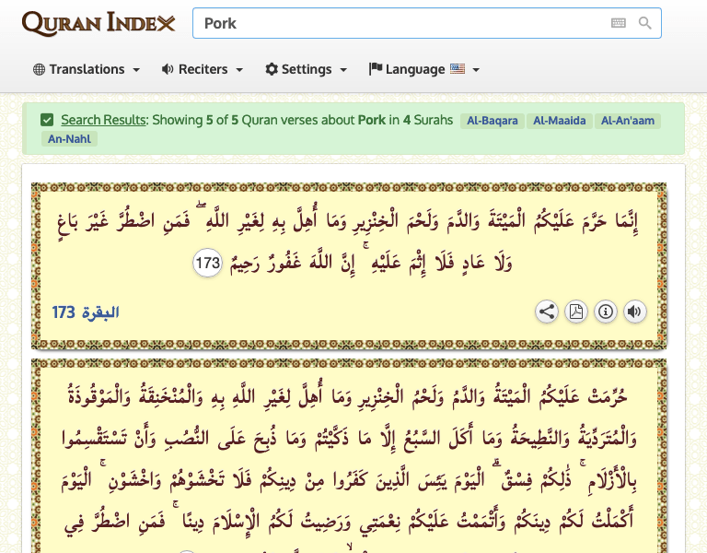
Task: Open the البقرة 173 verse reference link
Action: tap(86, 312)
